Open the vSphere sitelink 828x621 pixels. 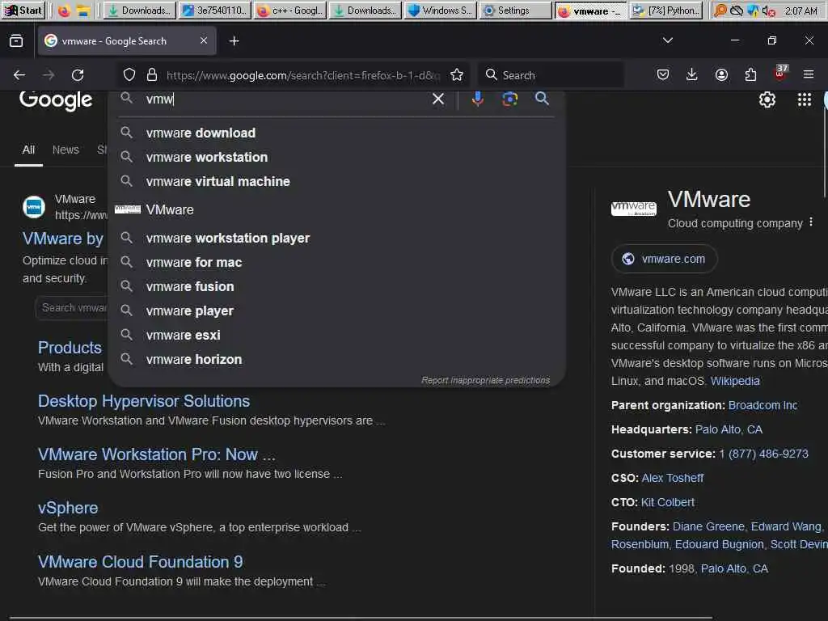point(68,508)
